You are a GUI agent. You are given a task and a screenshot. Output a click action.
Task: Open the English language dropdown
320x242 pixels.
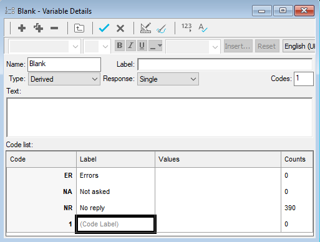pos(299,46)
